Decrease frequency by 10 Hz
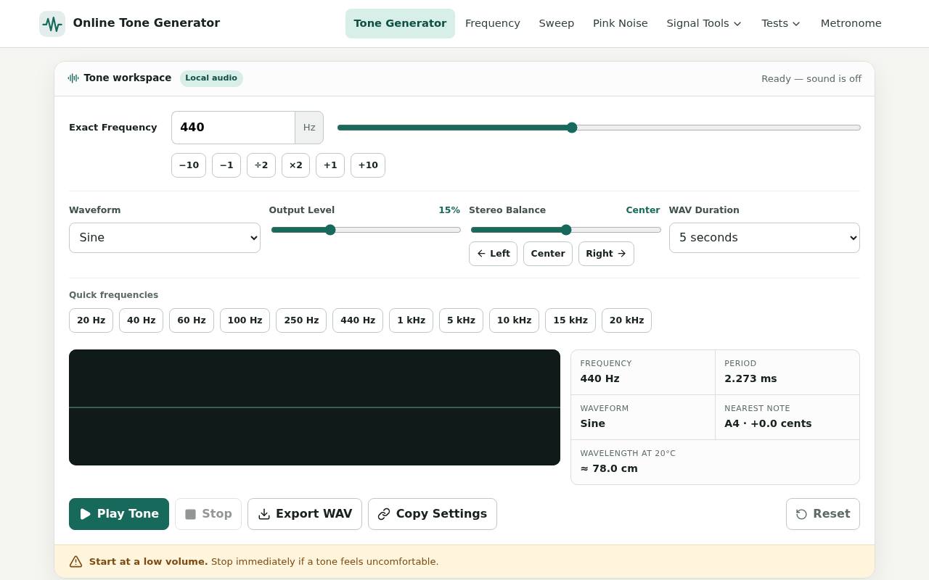This screenshot has height=580, width=929. click(189, 165)
